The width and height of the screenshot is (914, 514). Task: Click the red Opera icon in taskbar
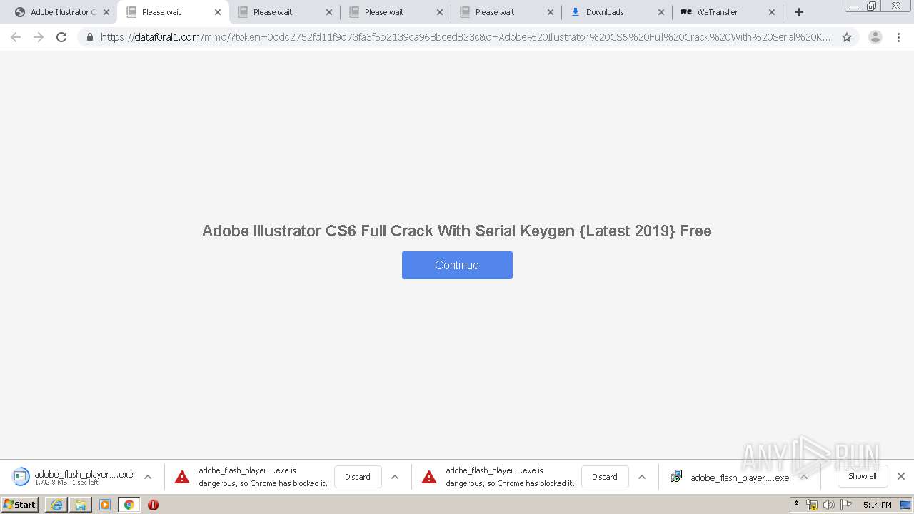pyautogui.click(x=153, y=505)
